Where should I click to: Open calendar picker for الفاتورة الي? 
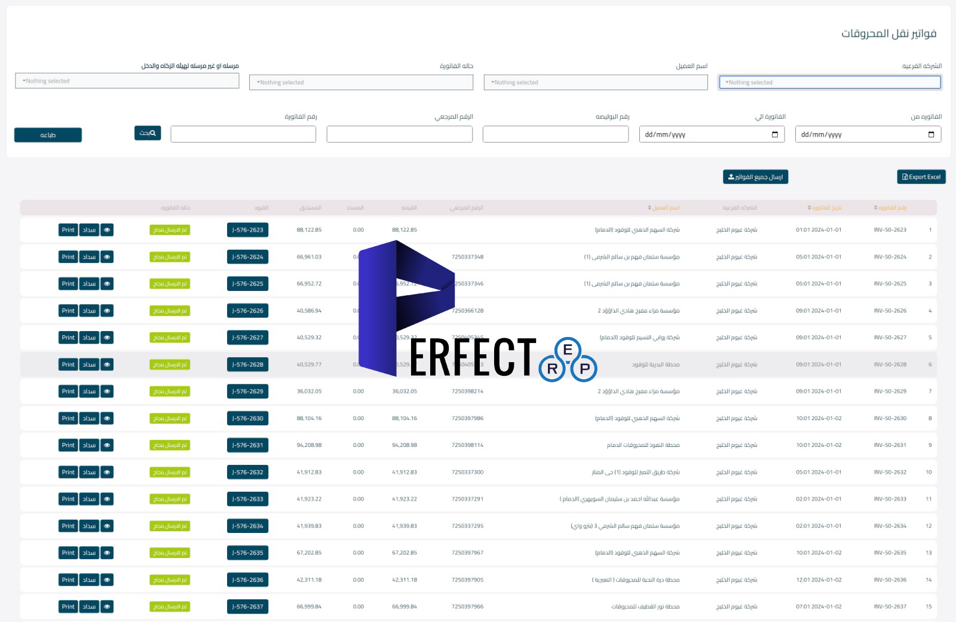tap(775, 134)
